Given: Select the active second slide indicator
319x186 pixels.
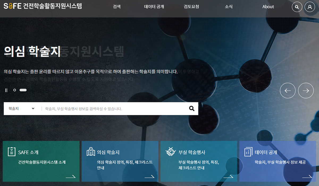Looking at the screenshot, I should (x=23, y=90).
